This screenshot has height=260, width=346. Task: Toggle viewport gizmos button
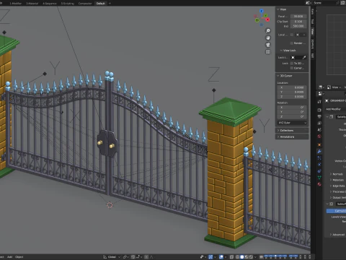pos(210,257)
